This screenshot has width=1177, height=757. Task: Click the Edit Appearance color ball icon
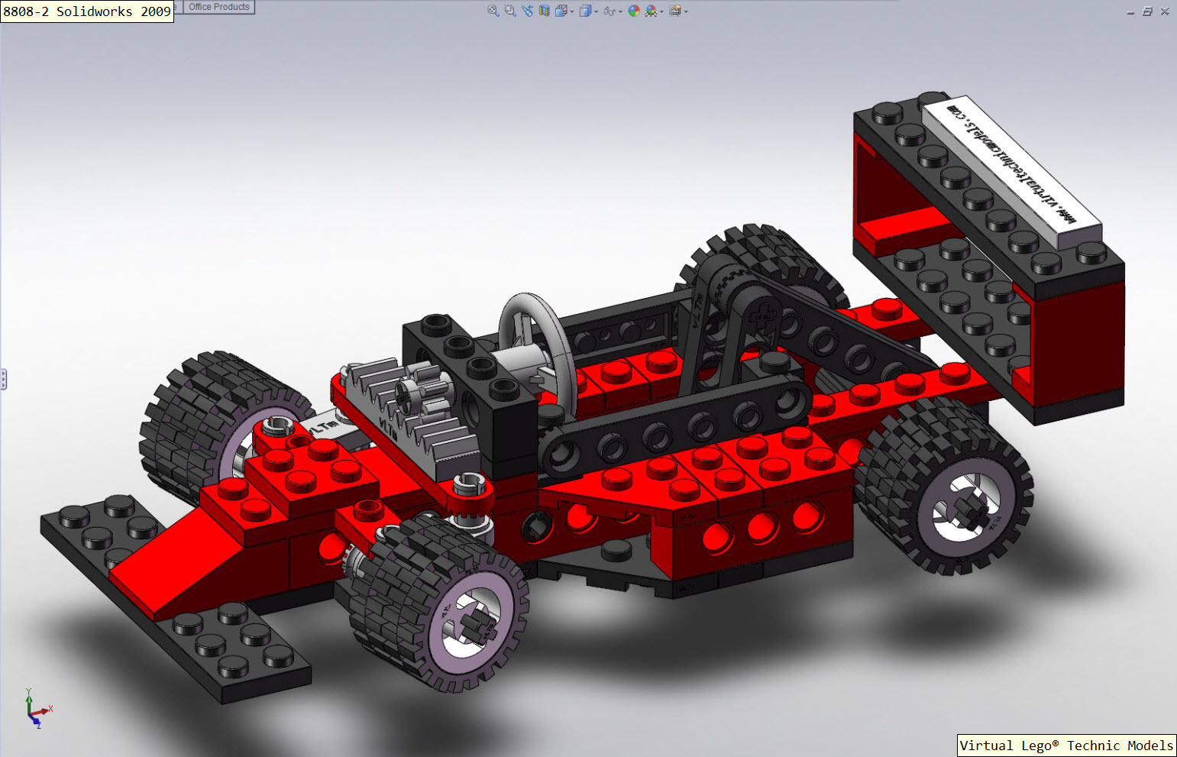(634, 11)
